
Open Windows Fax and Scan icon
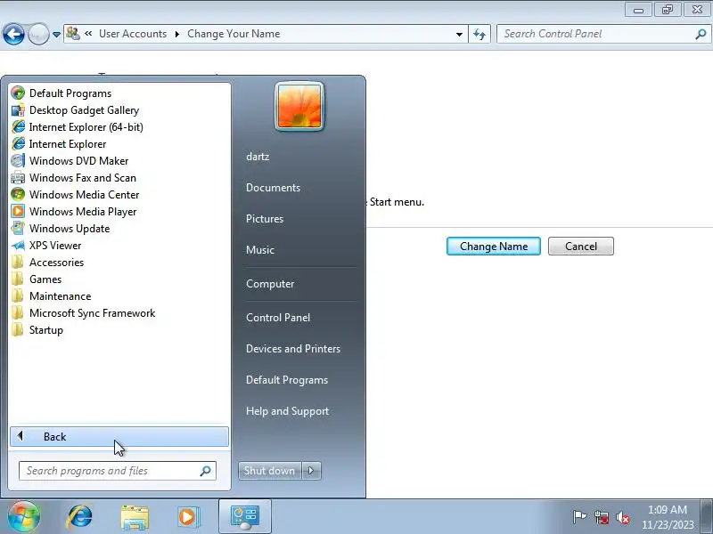coord(18,178)
